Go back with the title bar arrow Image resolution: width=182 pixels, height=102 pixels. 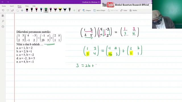click(x=3, y=2)
